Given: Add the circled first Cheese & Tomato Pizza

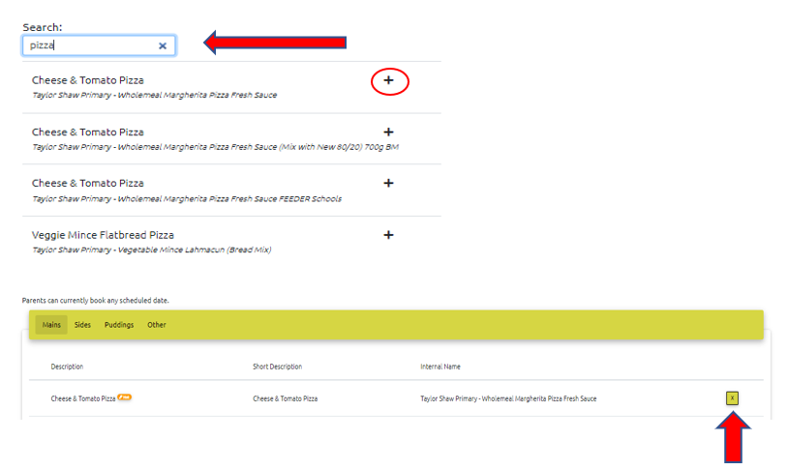Looking at the screenshot, I should coord(389,81).
